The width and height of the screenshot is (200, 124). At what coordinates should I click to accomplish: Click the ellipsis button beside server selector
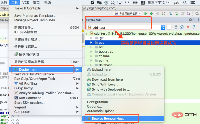169,27
